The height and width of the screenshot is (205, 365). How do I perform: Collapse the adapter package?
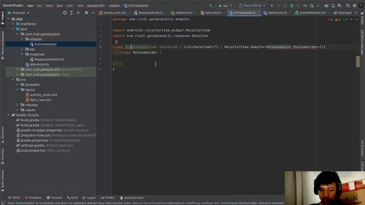coord(22,39)
